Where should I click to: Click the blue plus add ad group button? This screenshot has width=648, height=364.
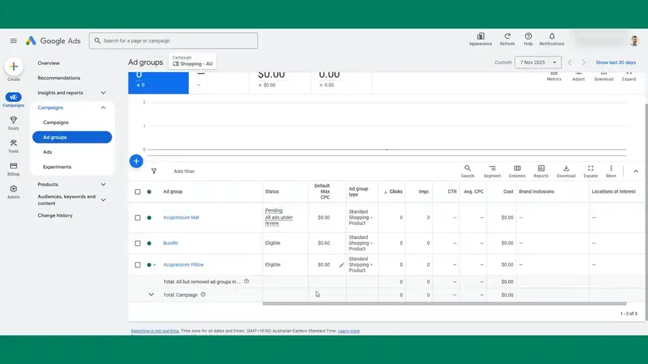tap(136, 161)
